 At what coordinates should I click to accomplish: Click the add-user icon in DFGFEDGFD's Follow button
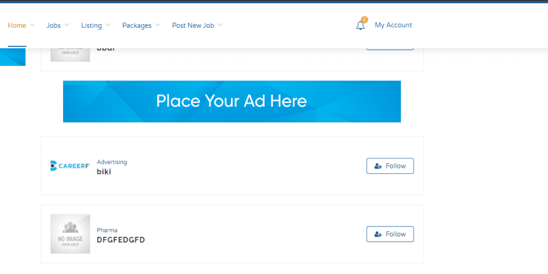pos(378,234)
